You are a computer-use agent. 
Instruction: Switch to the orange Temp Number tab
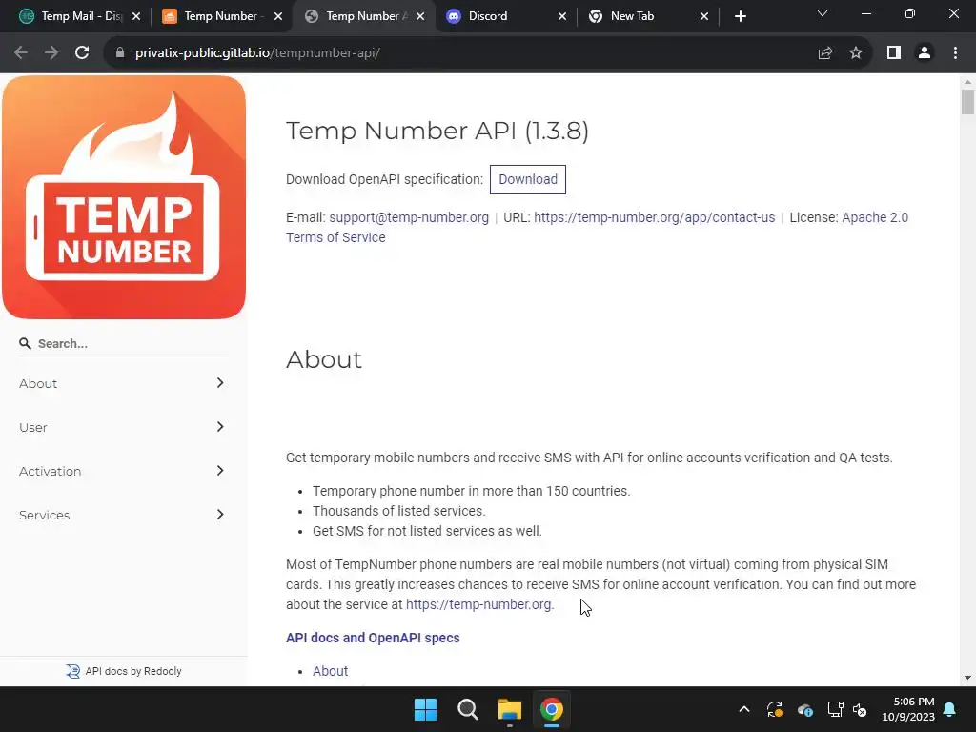[x=220, y=16]
